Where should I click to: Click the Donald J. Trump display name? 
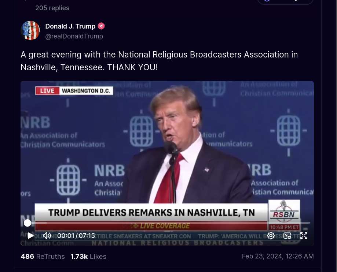coord(70,26)
